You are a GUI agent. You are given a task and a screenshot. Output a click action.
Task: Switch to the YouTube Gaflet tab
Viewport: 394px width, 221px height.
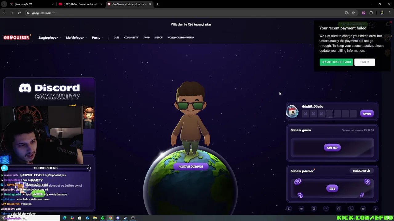(x=81, y=4)
